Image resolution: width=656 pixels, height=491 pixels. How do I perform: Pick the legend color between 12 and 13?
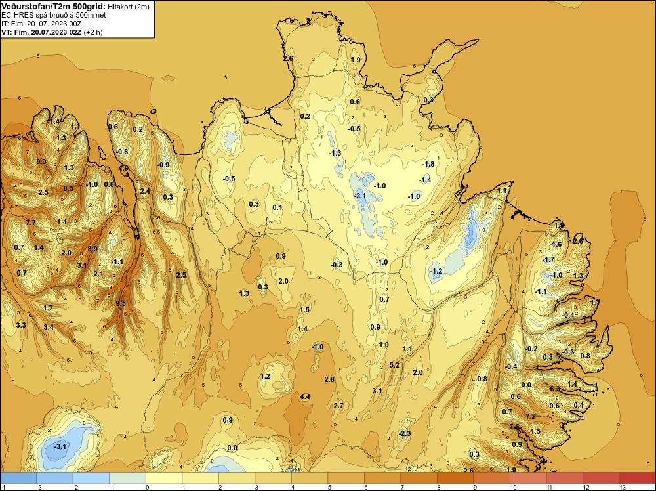point(600,478)
